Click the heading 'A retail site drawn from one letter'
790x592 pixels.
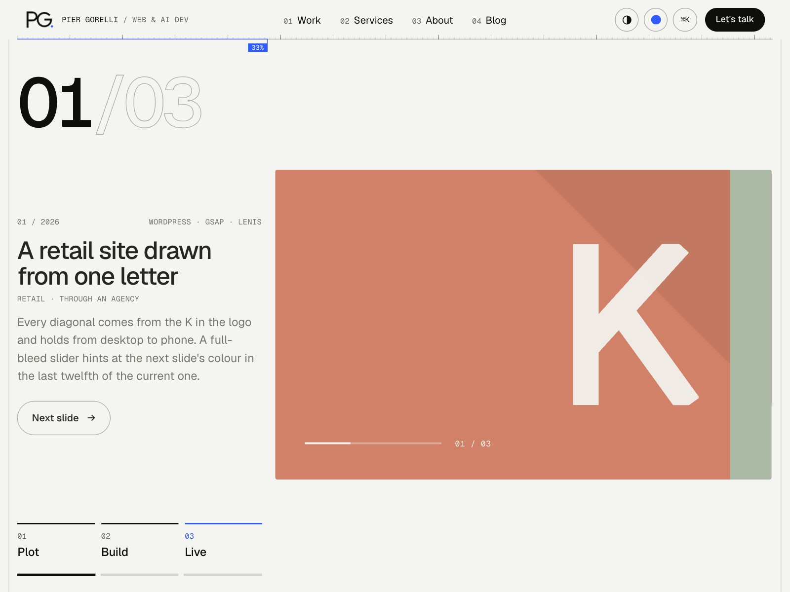point(115,263)
